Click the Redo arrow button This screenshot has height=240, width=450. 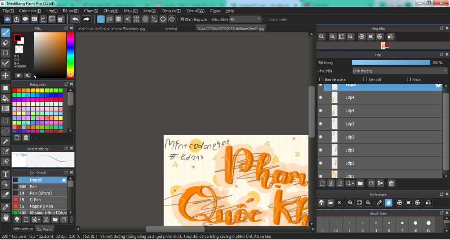point(86,19)
